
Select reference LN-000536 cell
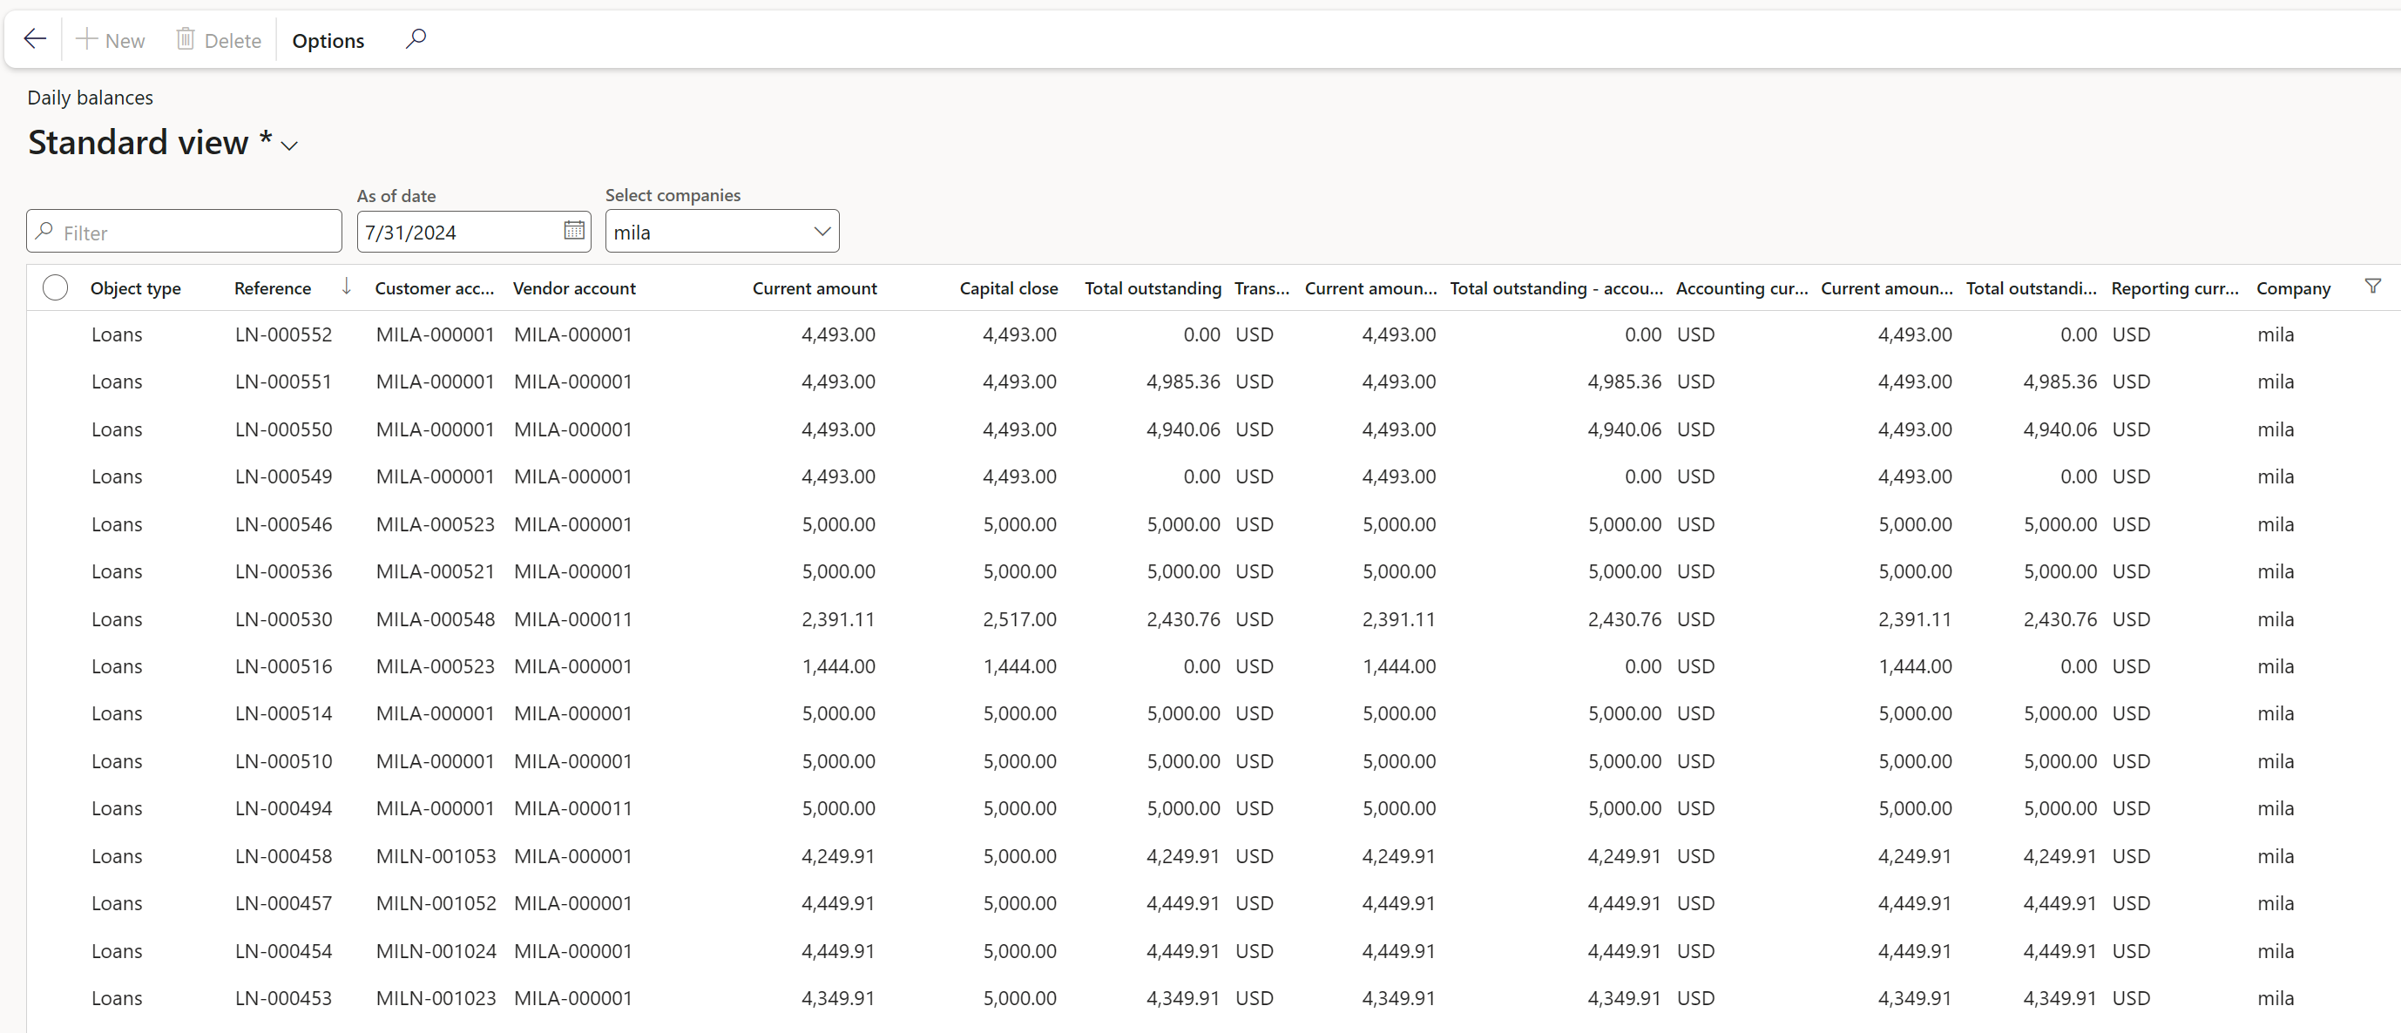[x=283, y=572]
